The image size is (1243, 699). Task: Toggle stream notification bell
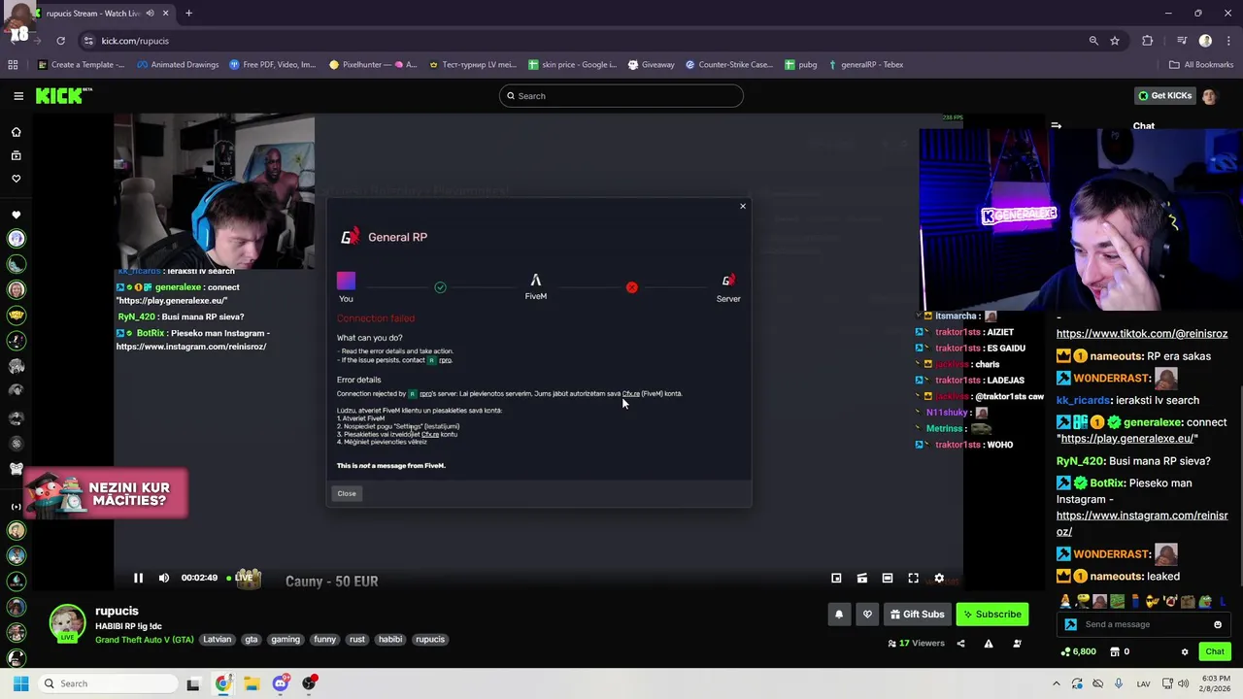pyautogui.click(x=839, y=614)
